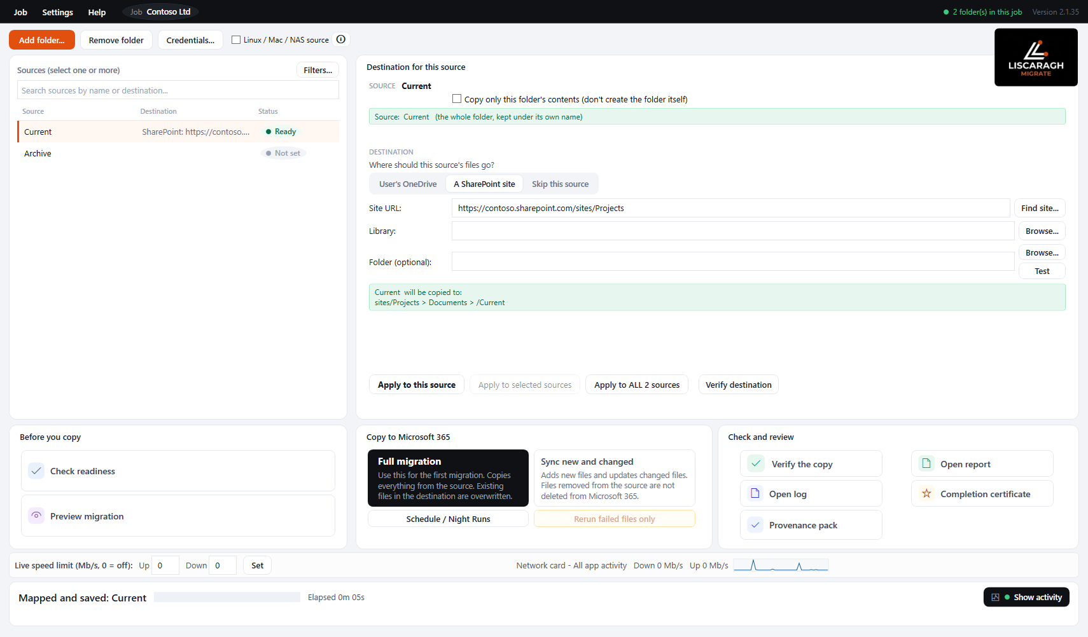The width and height of the screenshot is (1088, 637).
Task: Click the green check icon on Verify the copy
Action: coord(756,463)
